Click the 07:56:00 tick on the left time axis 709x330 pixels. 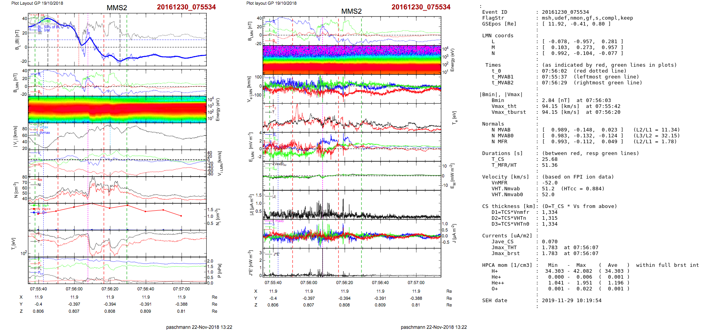[x=74, y=289]
